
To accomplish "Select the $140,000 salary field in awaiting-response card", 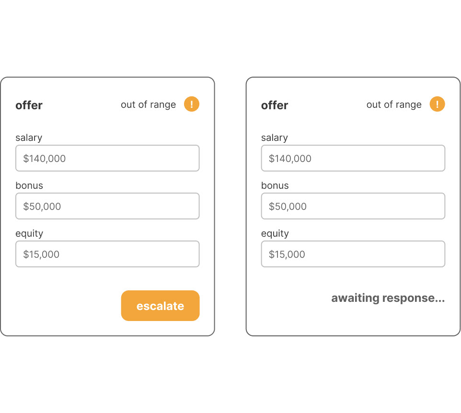I will pos(353,158).
